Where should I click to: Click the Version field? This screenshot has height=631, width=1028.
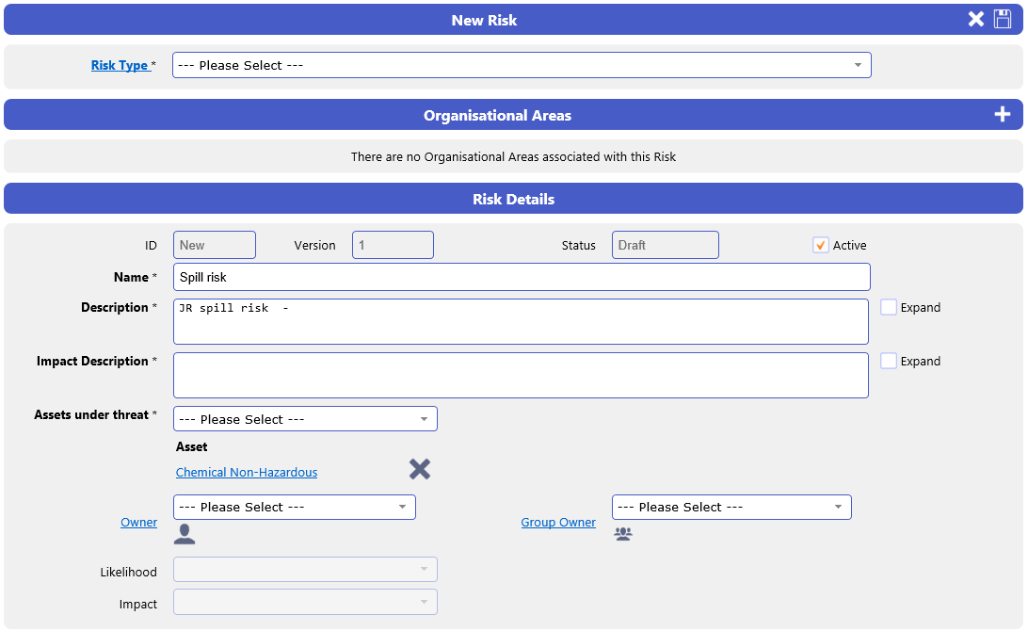click(393, 245)
